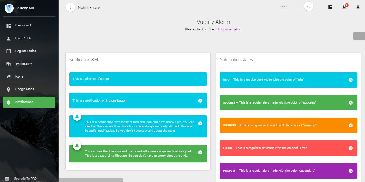Click the Typography icon in sidebar
The image size is (365, 182).
tap(9, 64)
